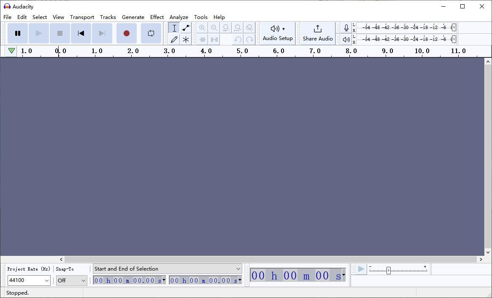Image resolution: width=492 pixels, height=298 pixels.
Task: Select the Draw pencil tool
Action: coord(174,40)
